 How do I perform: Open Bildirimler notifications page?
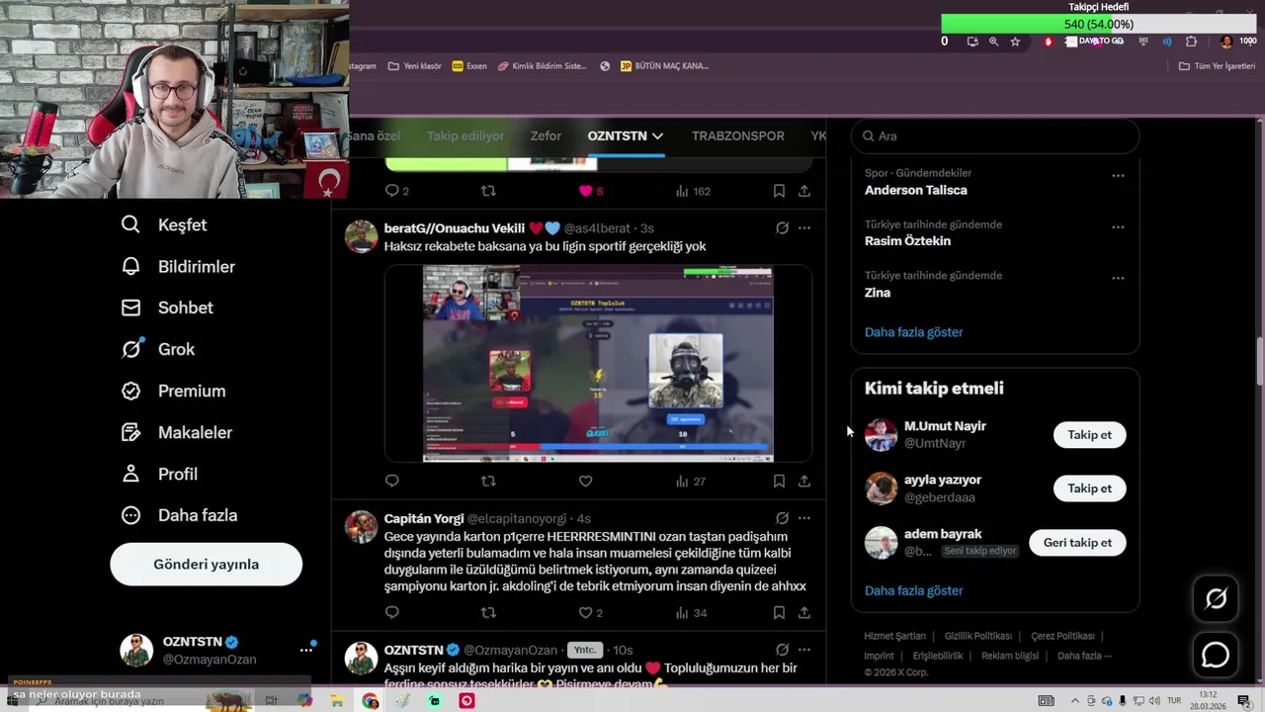pyautogui.click(x=178, y=266)
